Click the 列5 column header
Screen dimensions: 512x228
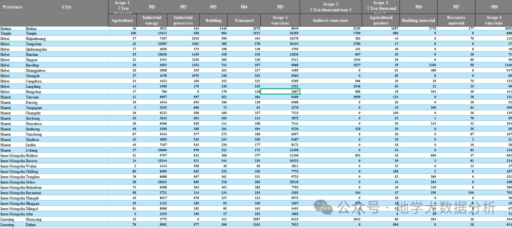tap(280, 7)
